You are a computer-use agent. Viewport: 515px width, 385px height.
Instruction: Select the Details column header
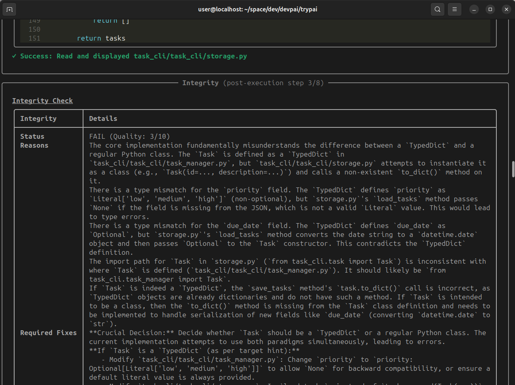(x=103, y=118)
